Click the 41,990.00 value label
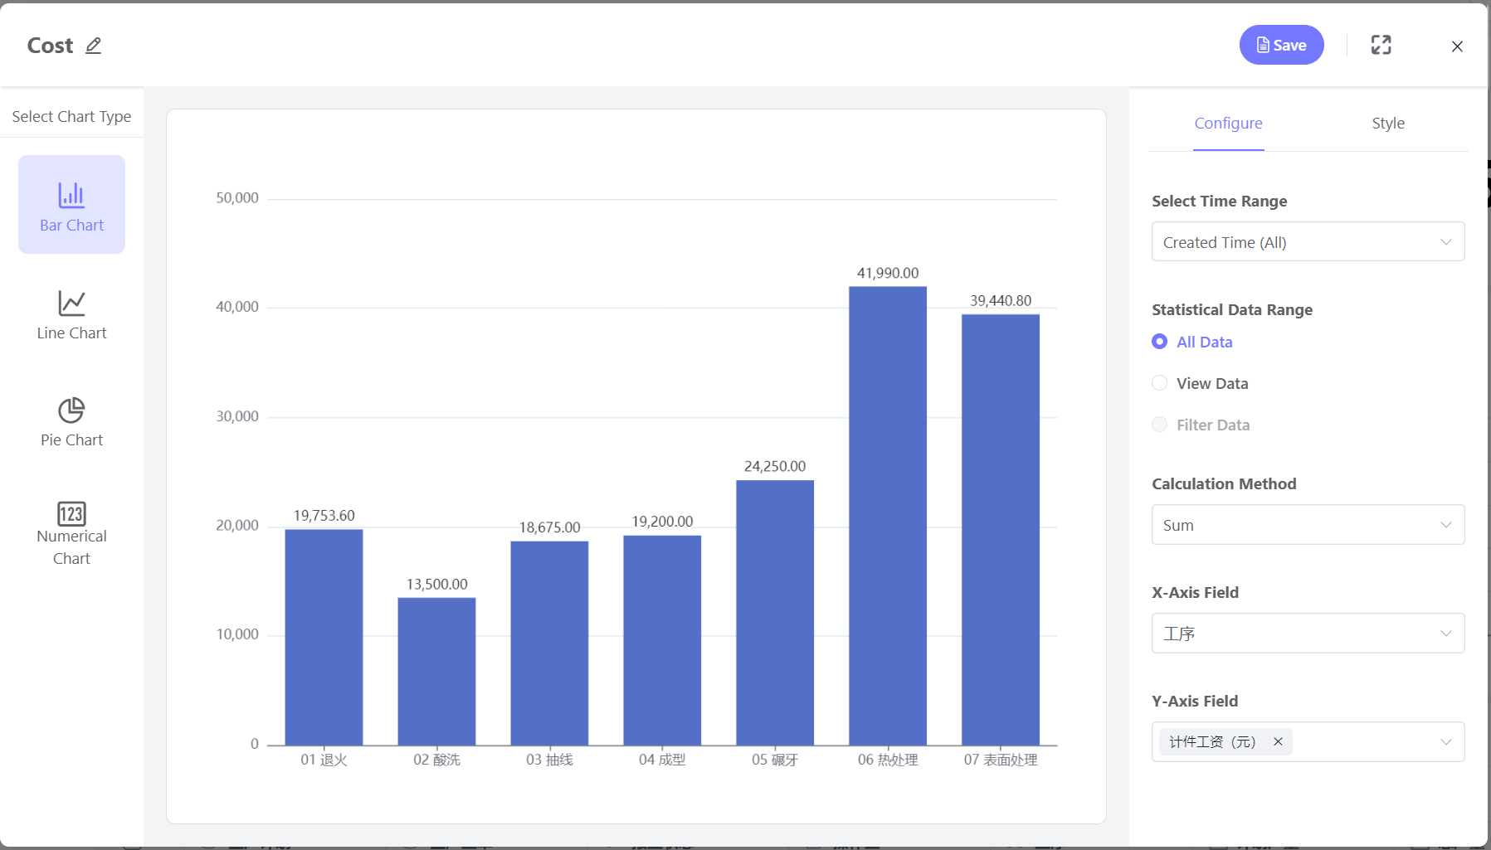Screen dimensions: 1491x850 pos(888,273)
